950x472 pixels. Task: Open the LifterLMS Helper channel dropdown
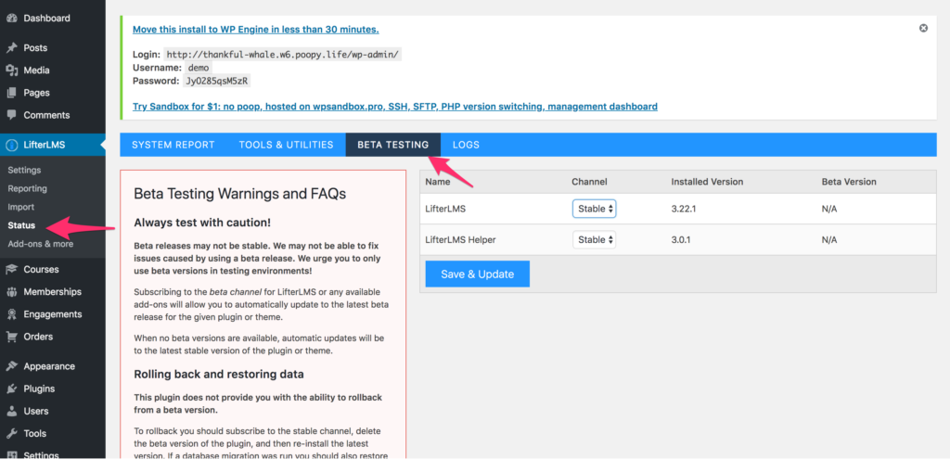pos(595,239)
